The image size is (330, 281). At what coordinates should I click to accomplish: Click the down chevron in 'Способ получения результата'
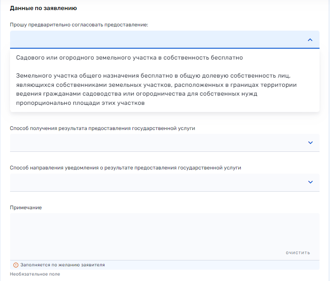point(310,143)
